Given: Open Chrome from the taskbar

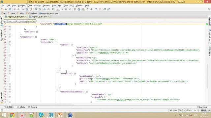Looking at the screenshot, I should (x=12, y=115).
